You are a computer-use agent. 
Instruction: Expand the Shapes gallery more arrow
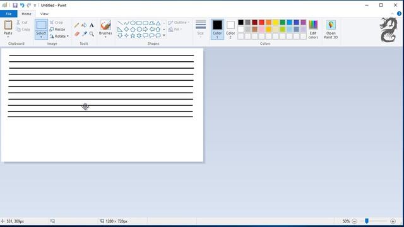[x=164, y=35]
